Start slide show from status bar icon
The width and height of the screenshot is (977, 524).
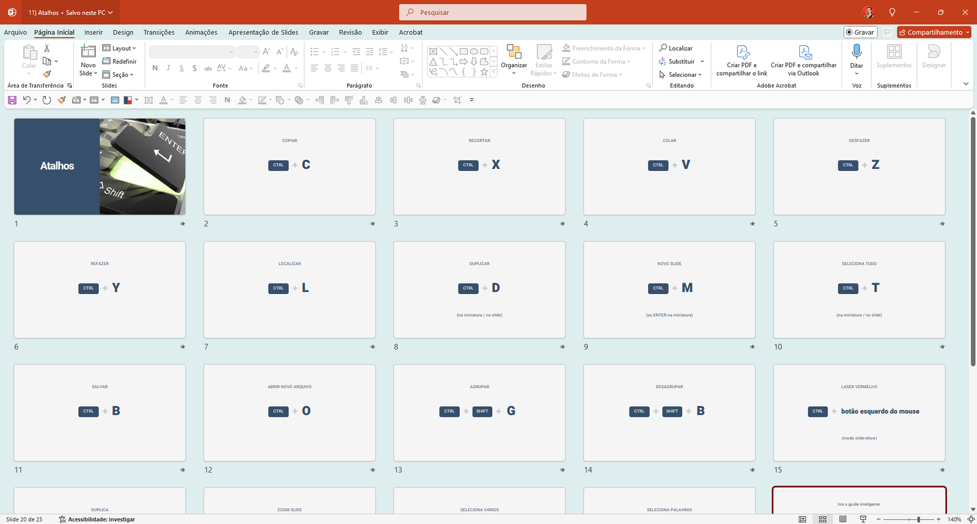863,519
